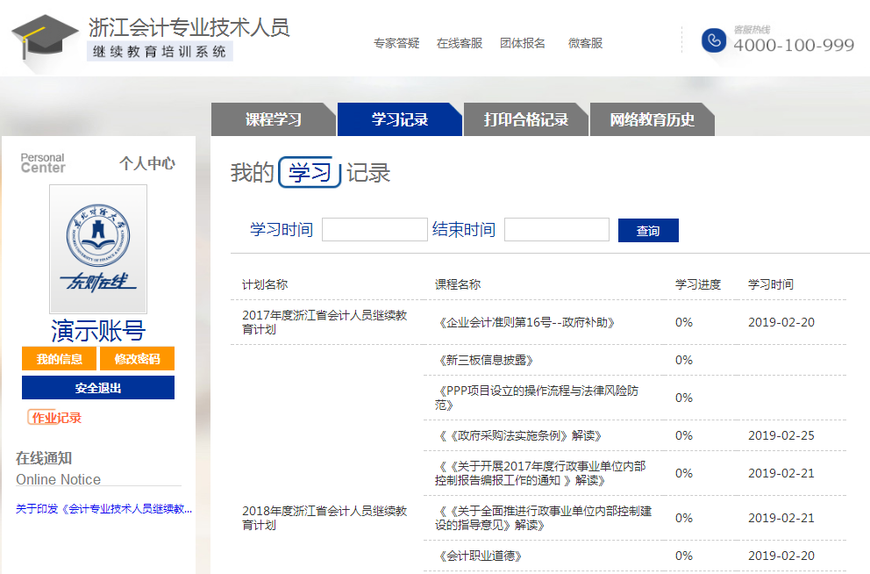Screen dimensions: 870x574
Task: Click the 修改密码 button
Action: point(137,359)
